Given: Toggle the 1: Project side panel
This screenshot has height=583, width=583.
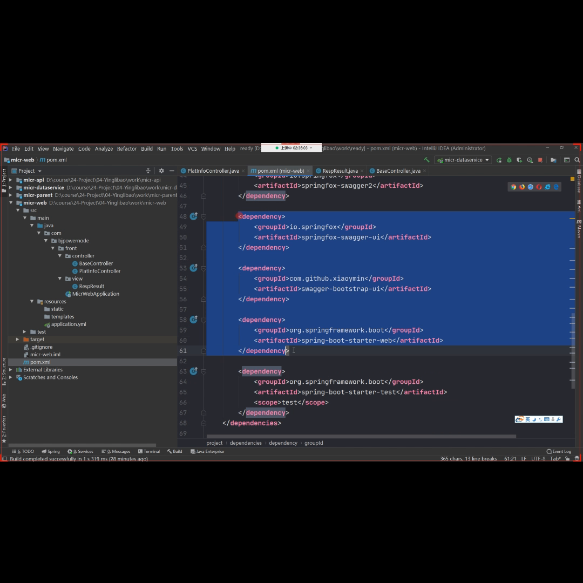Looking at the screenshot, I should [x=4, y=180].
